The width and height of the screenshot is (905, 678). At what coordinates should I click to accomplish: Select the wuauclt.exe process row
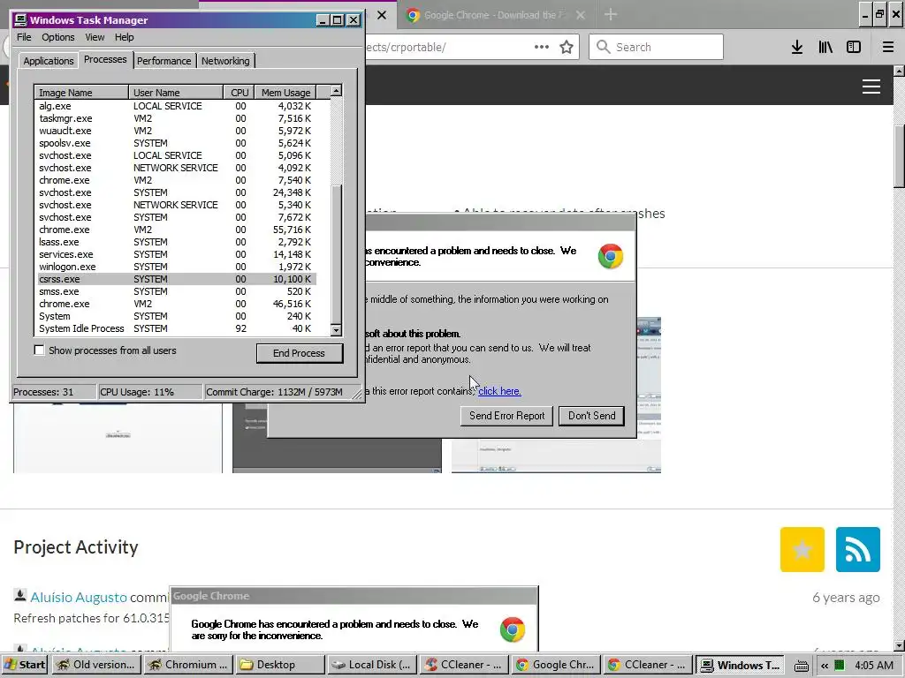coord(176,131)
